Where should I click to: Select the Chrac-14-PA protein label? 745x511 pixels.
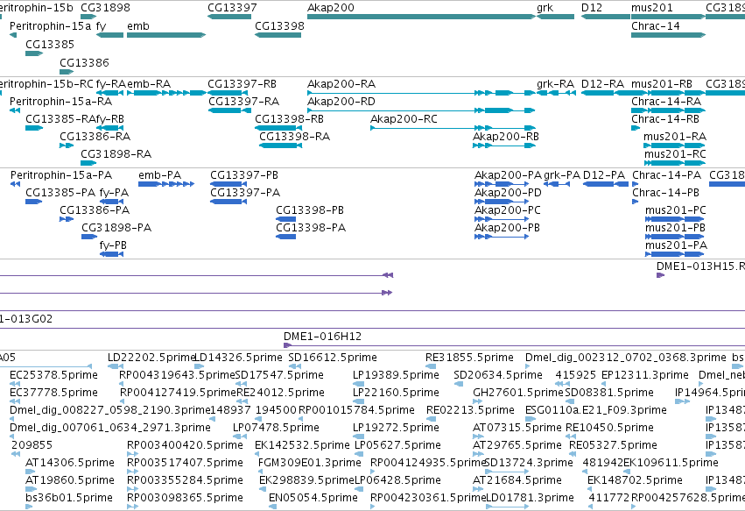666,175
